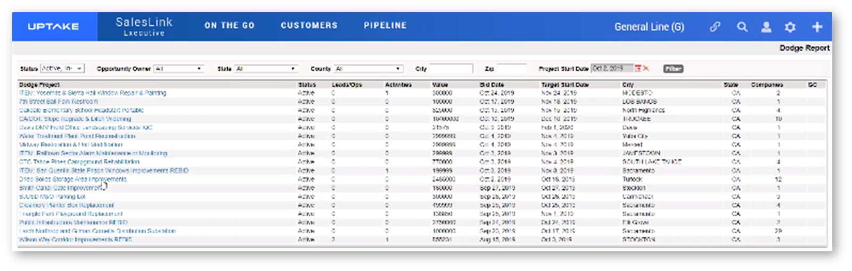The image size is (852, 271).
Task: Click the City column header
Action: pos(628,85)
